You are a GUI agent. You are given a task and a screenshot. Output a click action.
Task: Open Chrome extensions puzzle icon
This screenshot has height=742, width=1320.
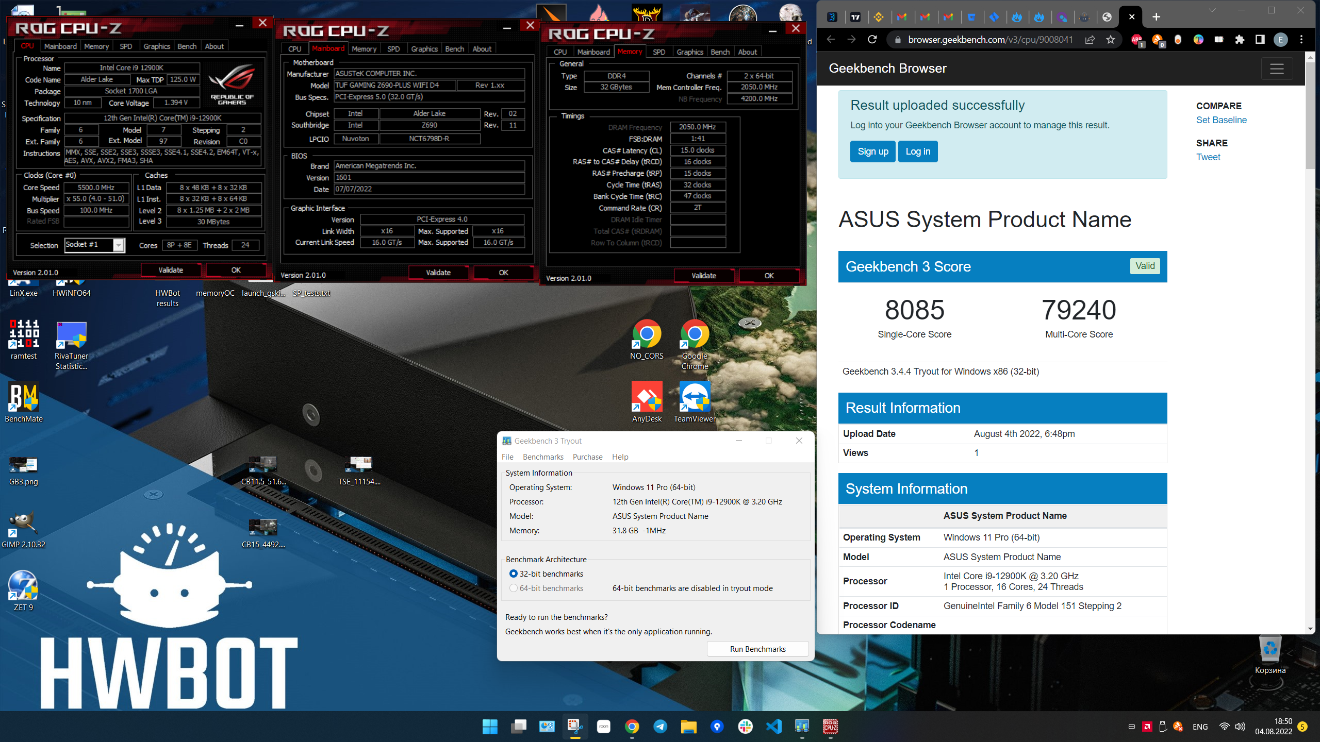pyautogui.click(x=1240, y=40)
